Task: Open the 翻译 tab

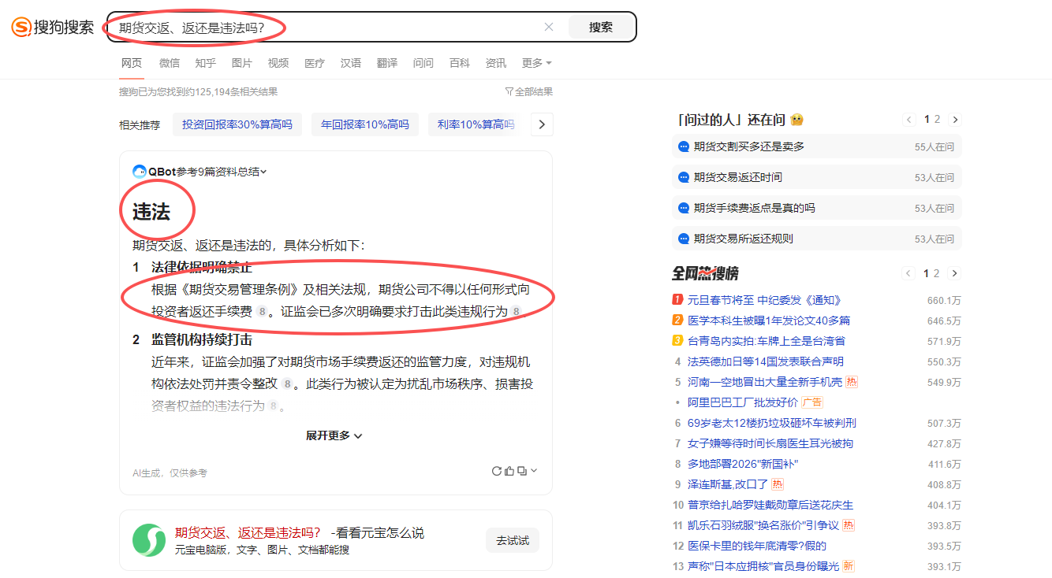Action: coord(386,63)
